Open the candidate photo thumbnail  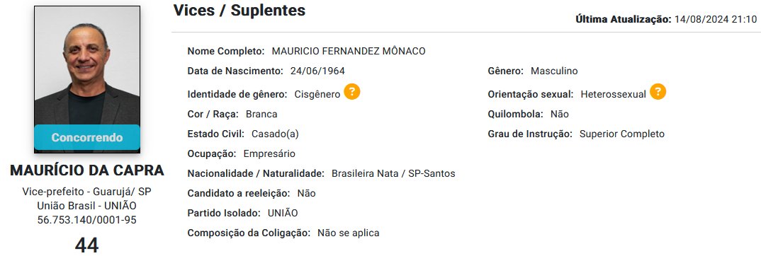87,79
